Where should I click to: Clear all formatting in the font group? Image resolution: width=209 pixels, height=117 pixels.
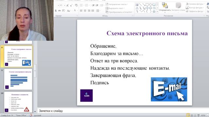(76, 6)
